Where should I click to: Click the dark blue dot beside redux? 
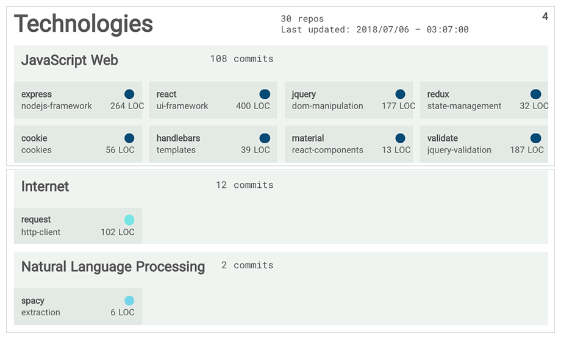(535, 94)
